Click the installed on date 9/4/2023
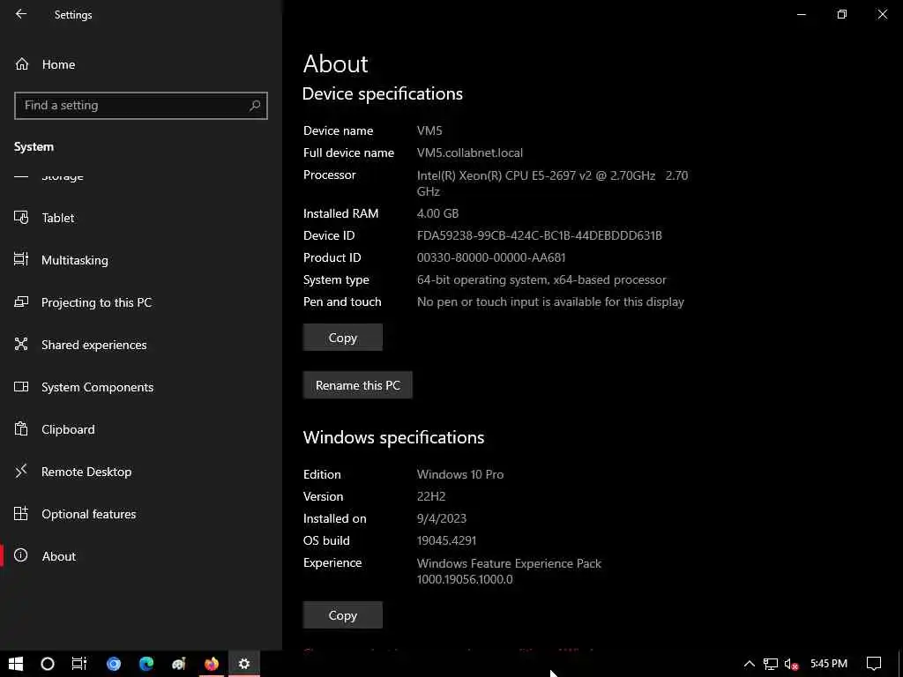This screenshot has width=903, height=677. (442, 518)
